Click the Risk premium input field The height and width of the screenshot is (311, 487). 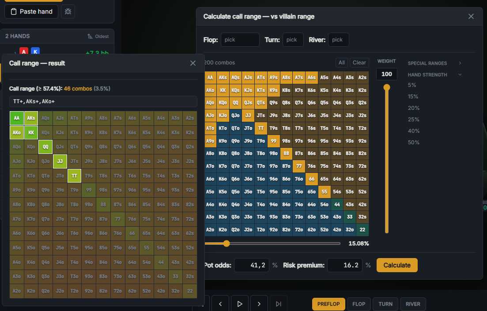click(x=345, y=265)
